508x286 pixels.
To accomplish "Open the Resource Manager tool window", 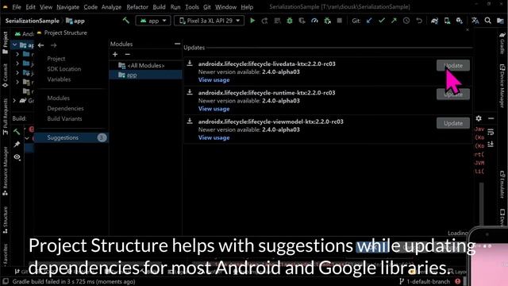I will 6,172.
